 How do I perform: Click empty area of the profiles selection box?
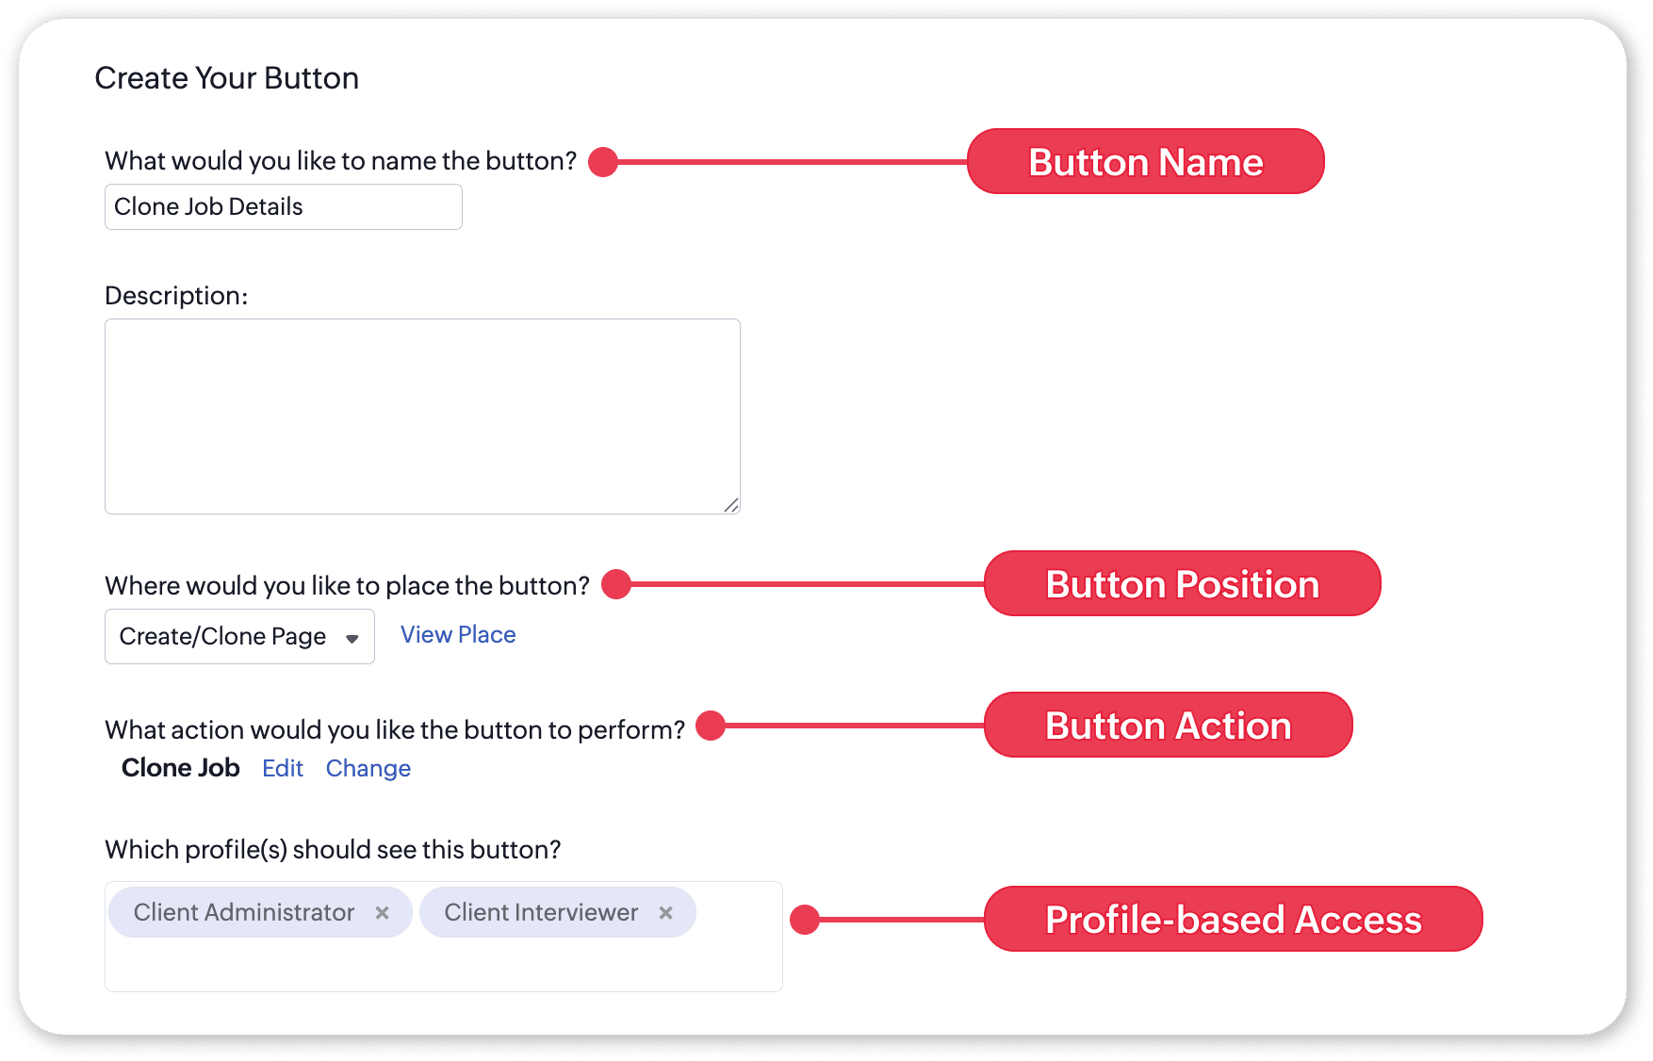(x=443, y=963)
